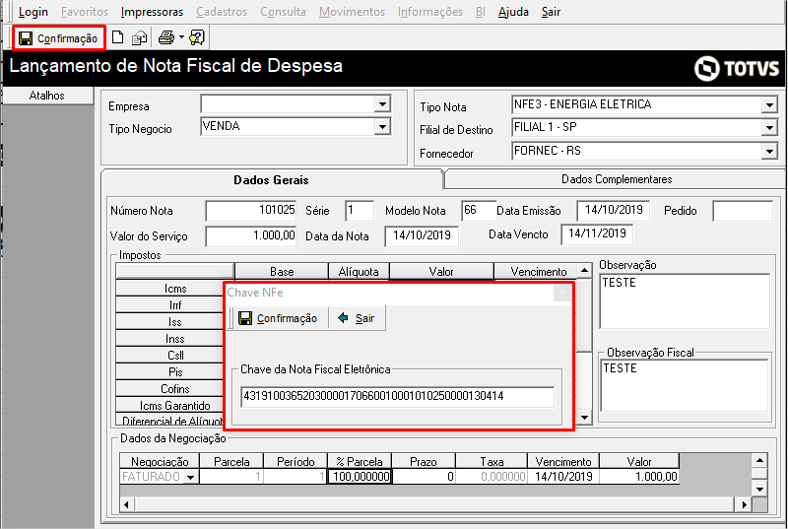
Task: Click the Impostos scrollbar down arrow
Action: click(x=584, y=417)
